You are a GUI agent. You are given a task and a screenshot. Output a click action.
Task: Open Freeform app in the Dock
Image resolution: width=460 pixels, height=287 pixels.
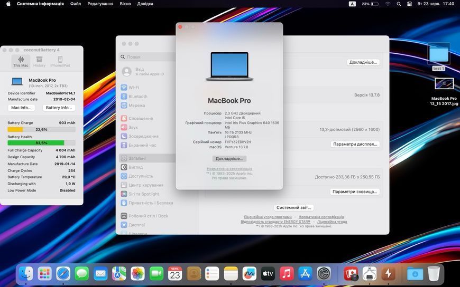250,274
